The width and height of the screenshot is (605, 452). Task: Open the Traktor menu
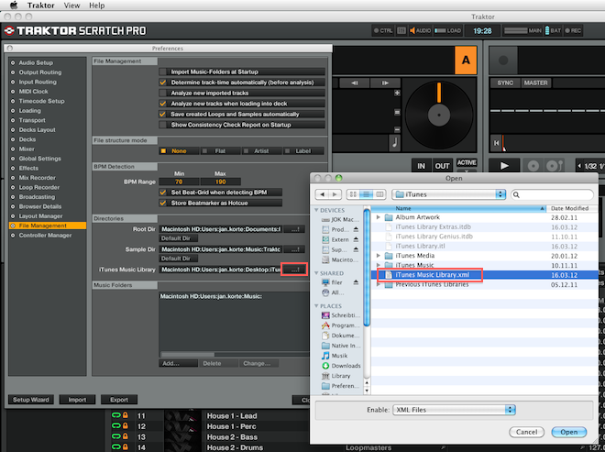(x=41, y=6)
